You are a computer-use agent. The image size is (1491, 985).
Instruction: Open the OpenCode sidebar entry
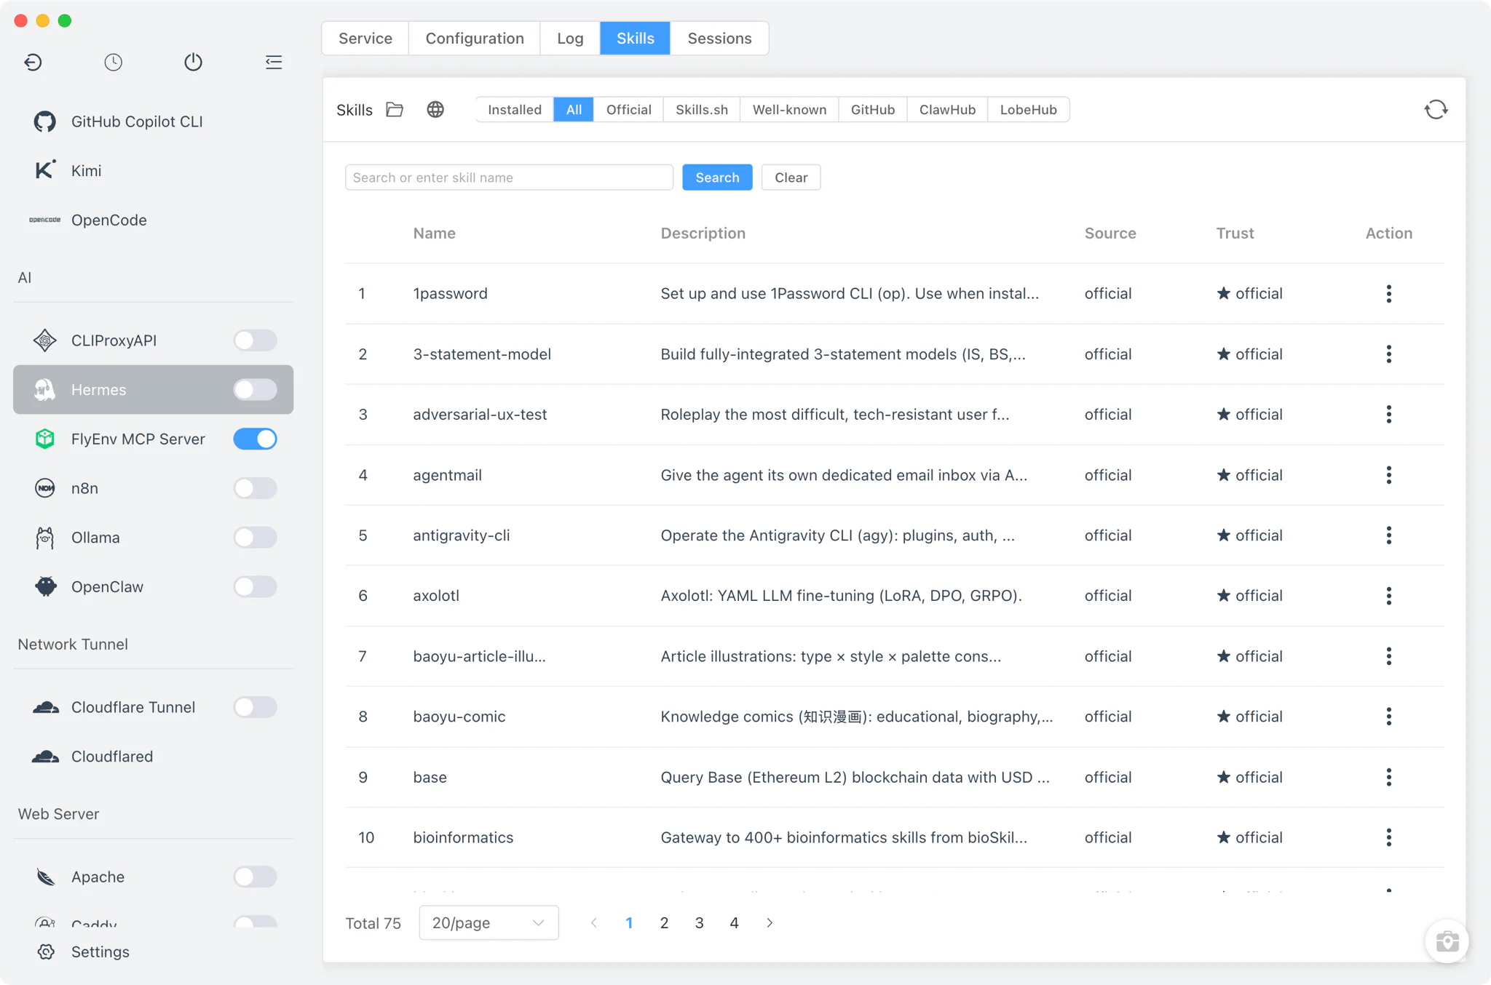tap(154, 220)
